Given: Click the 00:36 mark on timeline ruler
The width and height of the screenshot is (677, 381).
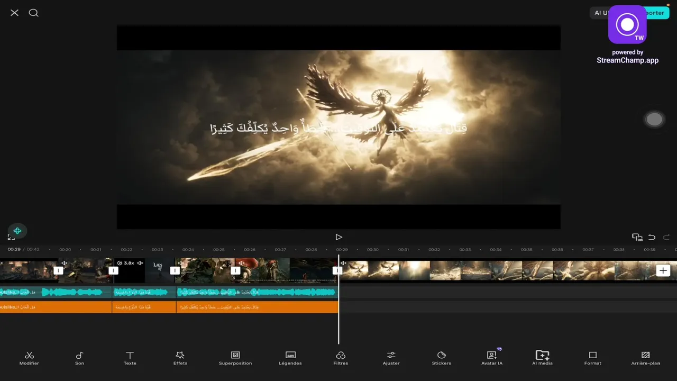Looking at the screenshot, I should pyautogui.click(x=557, y=249).
